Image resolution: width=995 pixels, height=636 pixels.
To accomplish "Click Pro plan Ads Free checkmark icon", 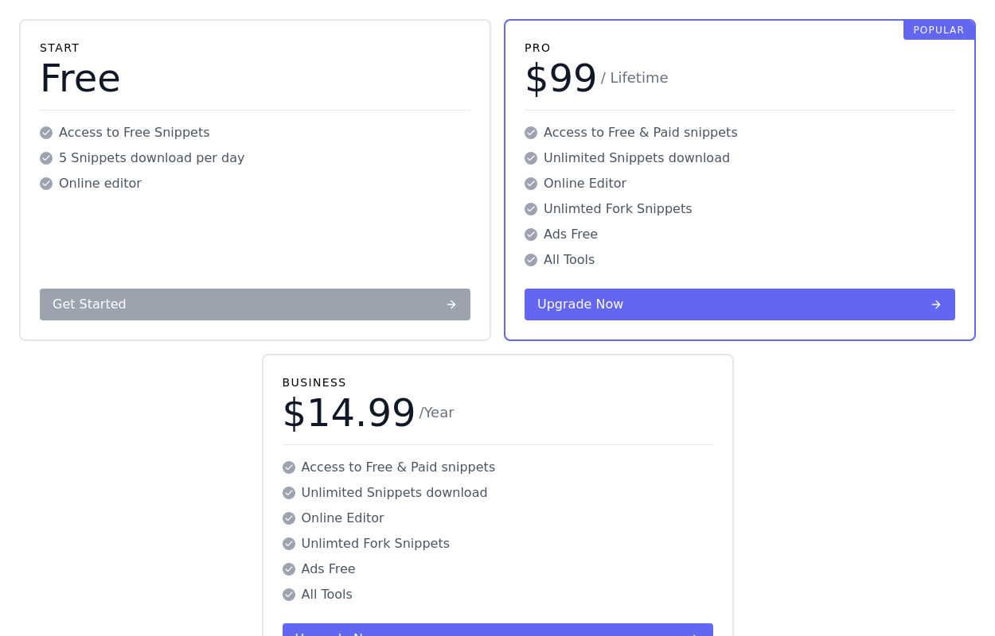I will click(531, 235).
